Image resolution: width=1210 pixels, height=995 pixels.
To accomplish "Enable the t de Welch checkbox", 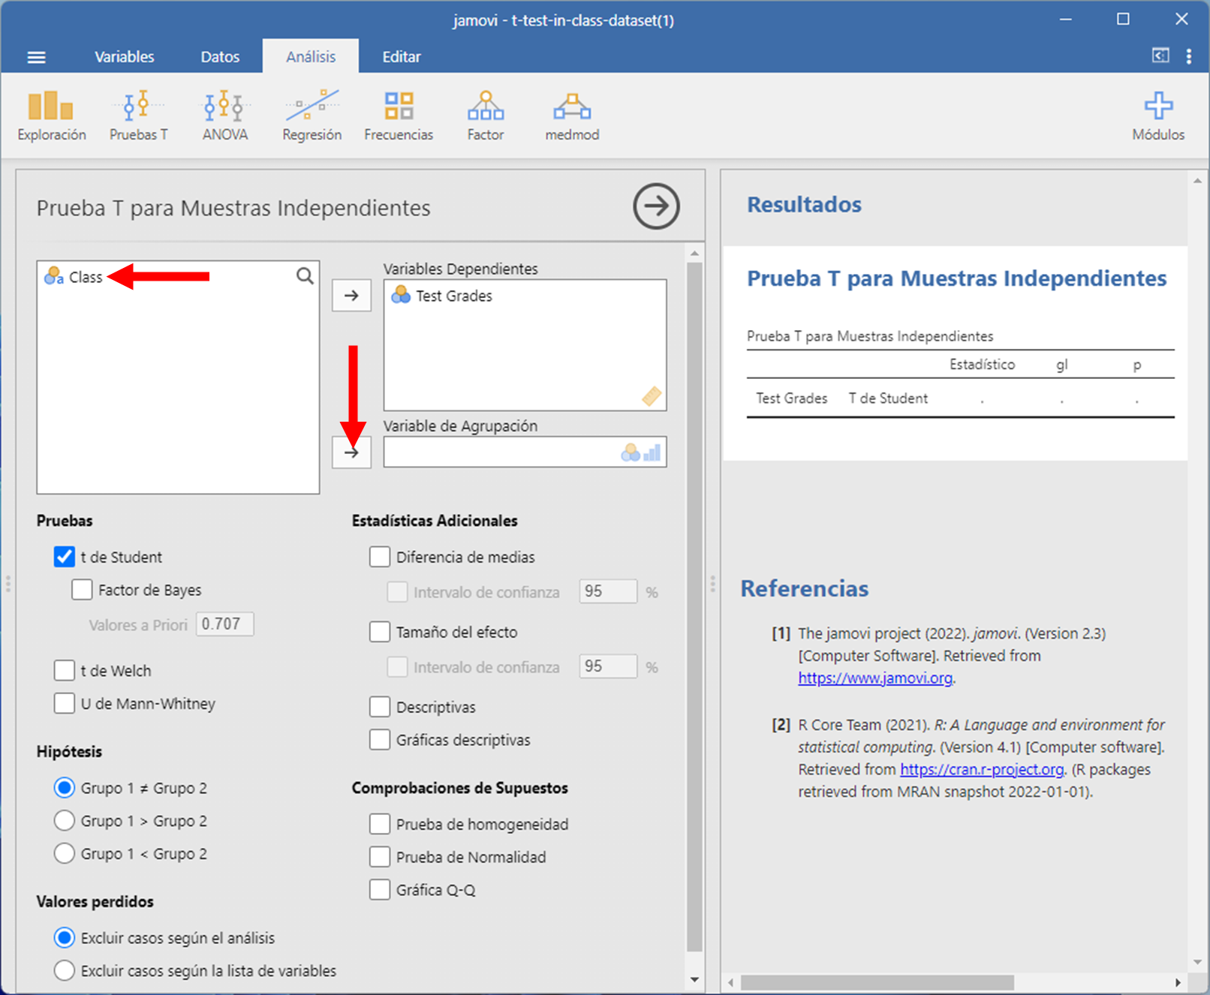I will tap(65, 670).
